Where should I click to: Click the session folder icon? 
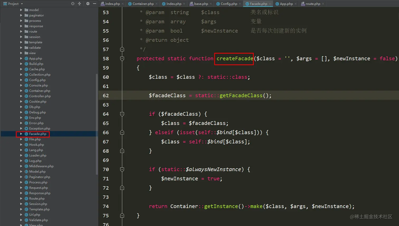[26, 37]
